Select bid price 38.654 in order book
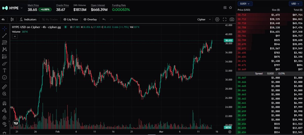The image size is (304, 135). click(x=242, y=132)
